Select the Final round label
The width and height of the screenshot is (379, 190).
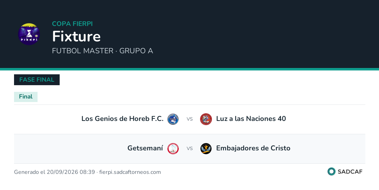(x=26, y=96)
